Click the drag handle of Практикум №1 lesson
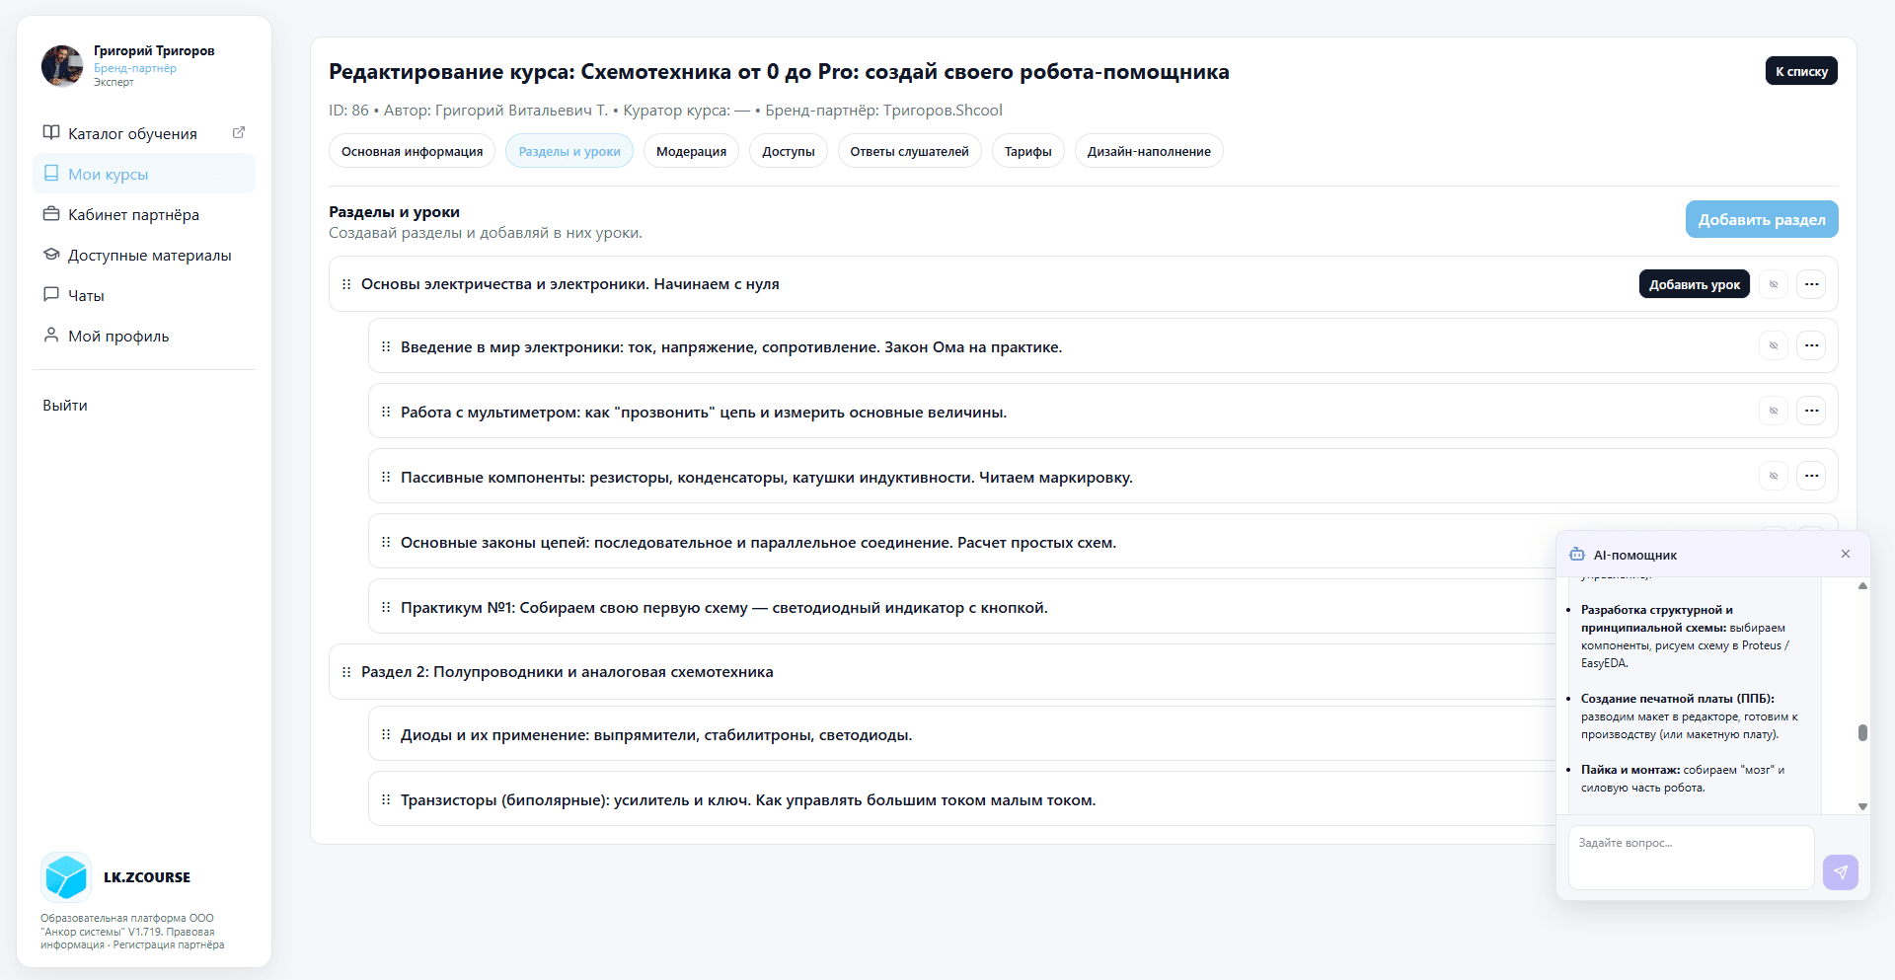The width and height of the screenshot is (1895, 980). coord(386,608)
